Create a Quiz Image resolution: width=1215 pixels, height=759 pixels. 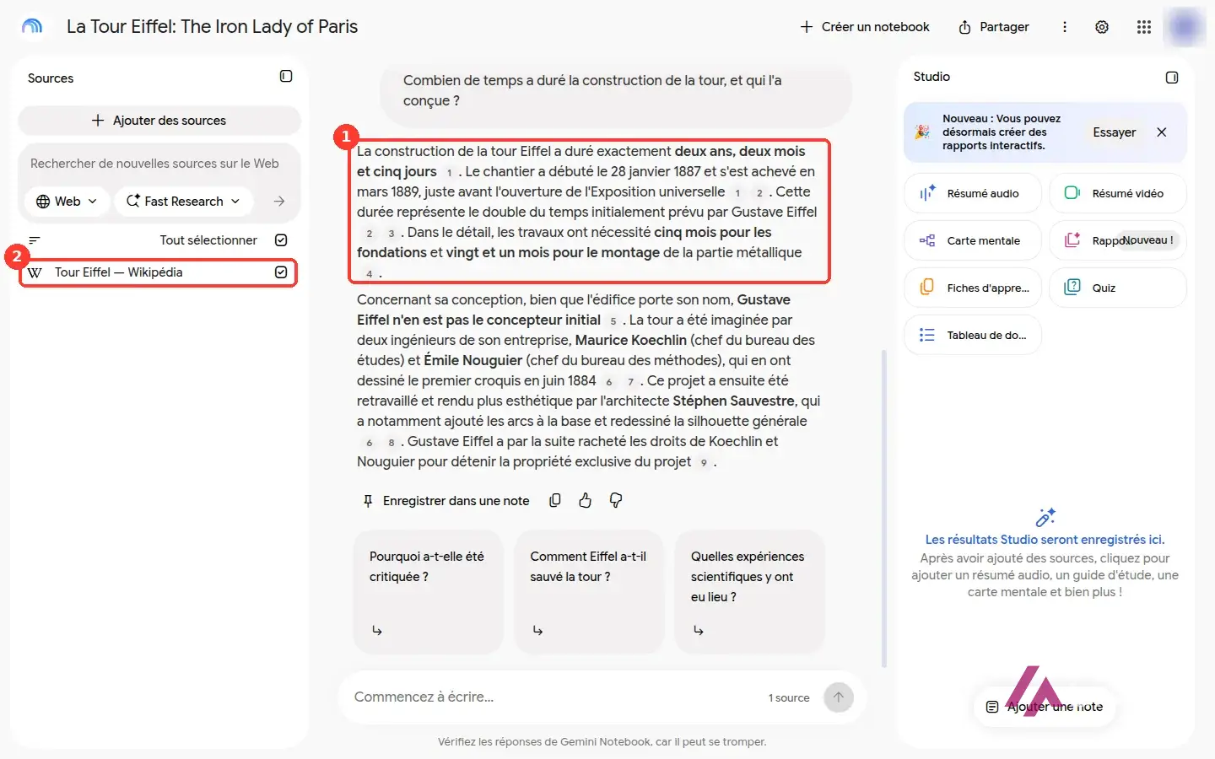click(x=1118, y=288)
